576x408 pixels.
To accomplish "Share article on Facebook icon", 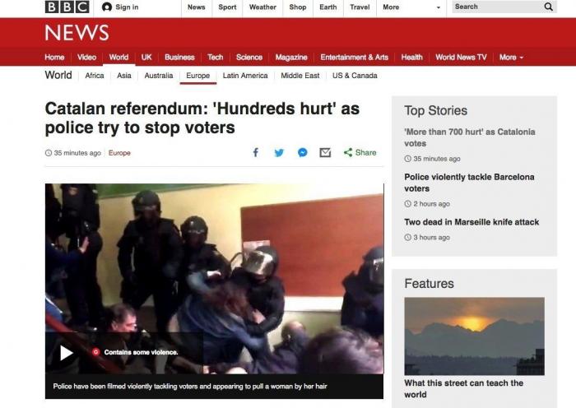I will [256, 152].
